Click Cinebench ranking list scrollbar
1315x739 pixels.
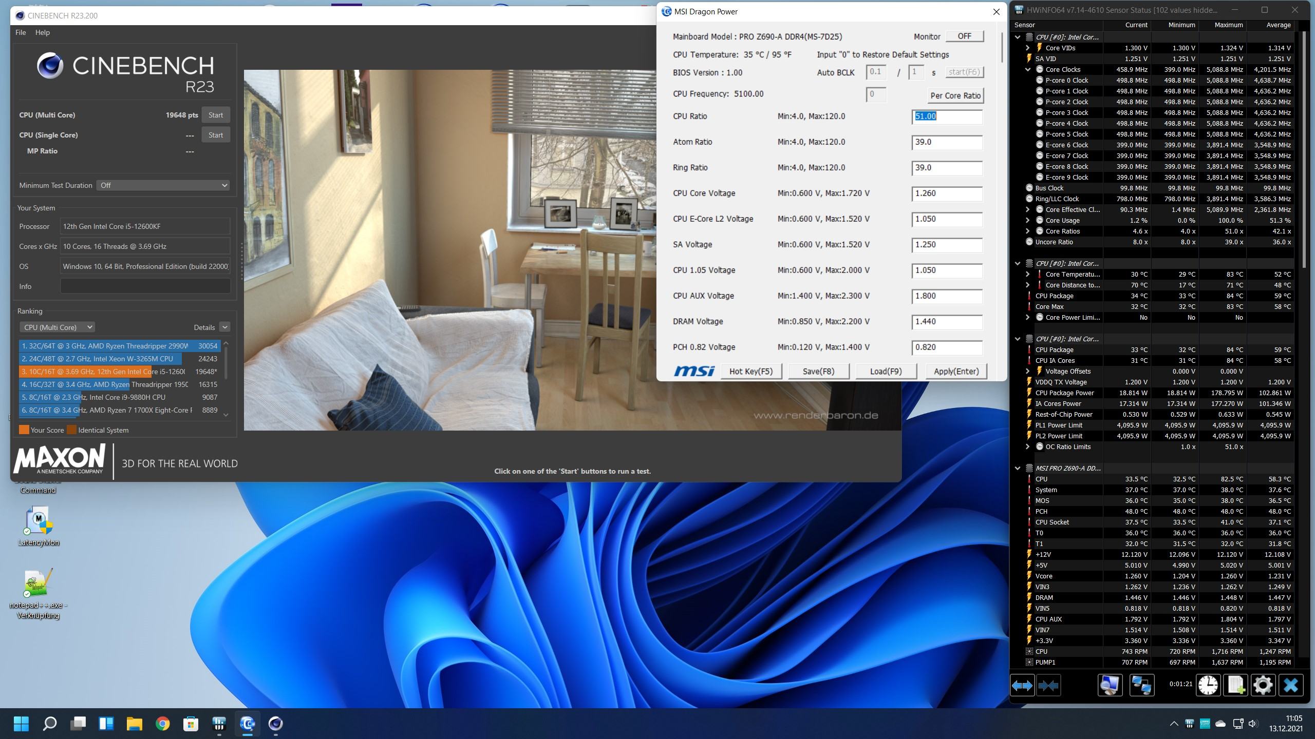pyautogui.click(x=226, y=363)
